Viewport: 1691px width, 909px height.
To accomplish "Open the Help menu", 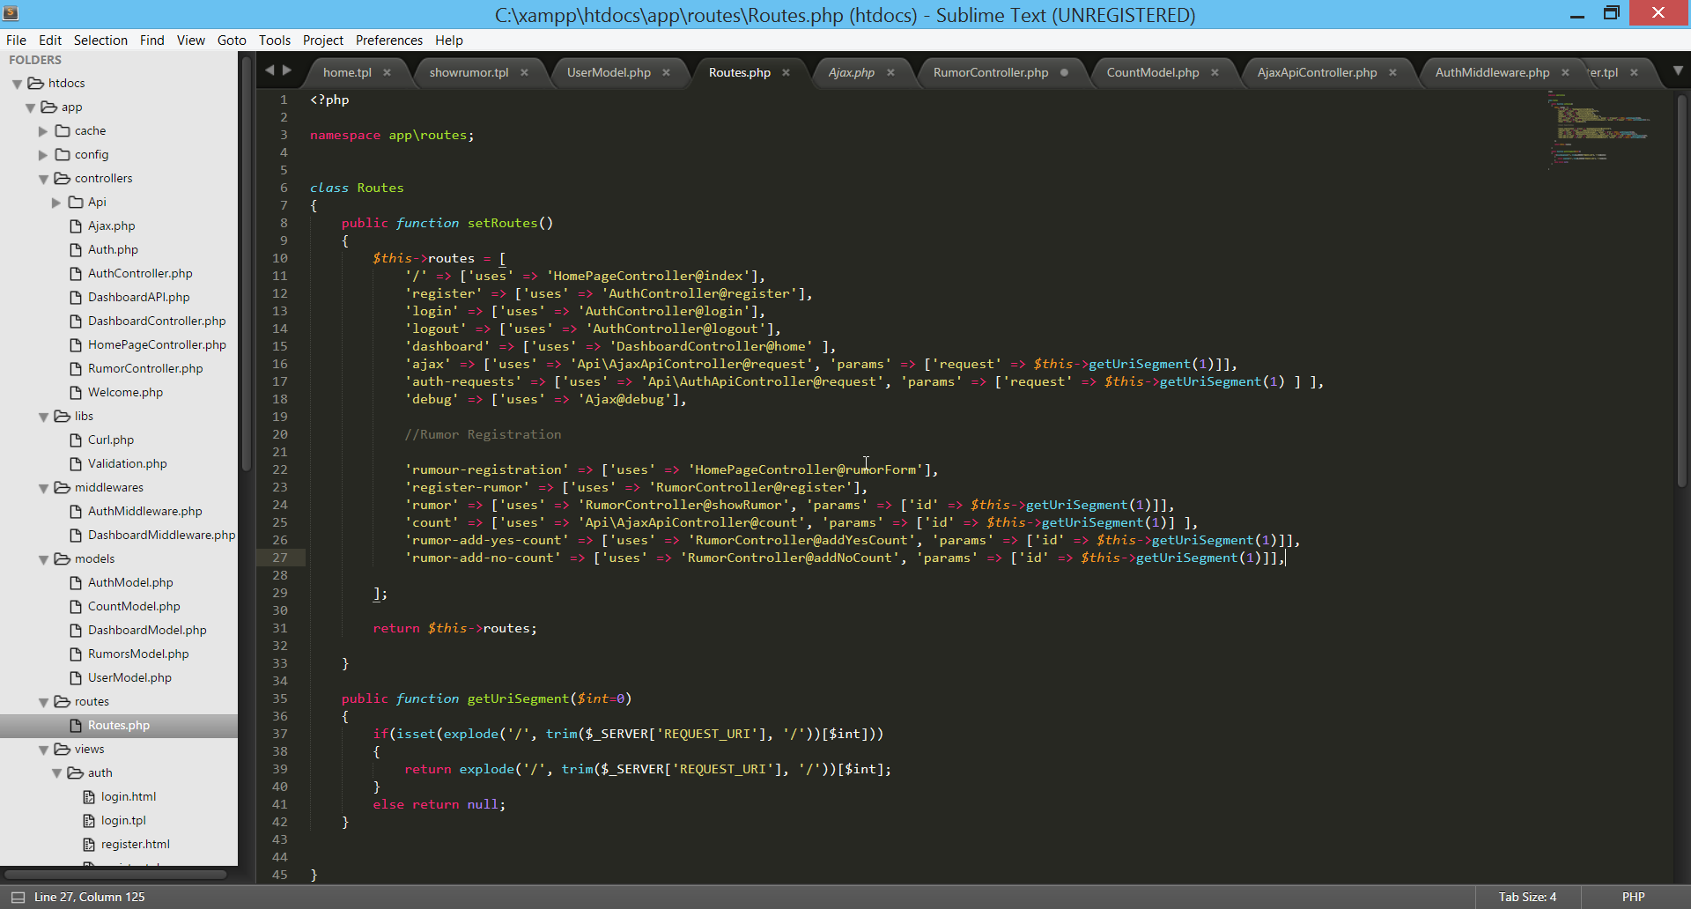I will pos(449,41).
